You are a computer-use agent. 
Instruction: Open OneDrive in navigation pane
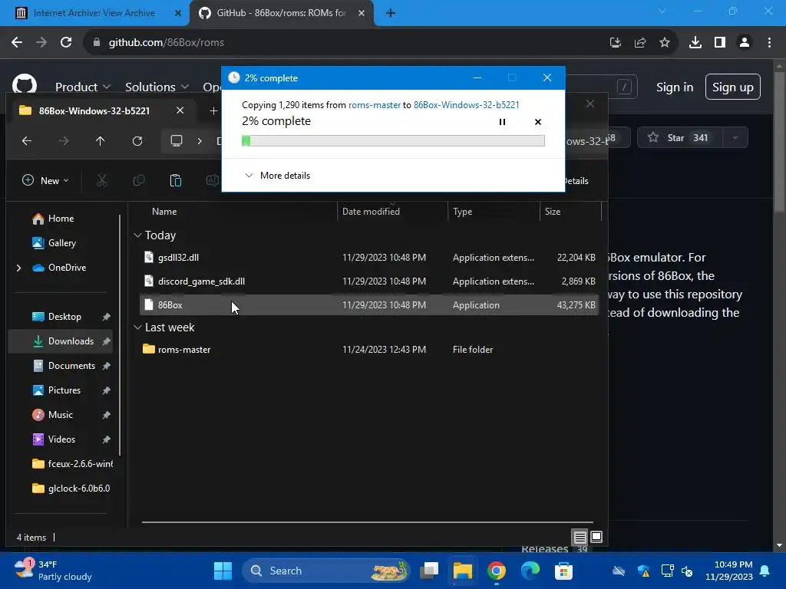(x=59, y=268)
